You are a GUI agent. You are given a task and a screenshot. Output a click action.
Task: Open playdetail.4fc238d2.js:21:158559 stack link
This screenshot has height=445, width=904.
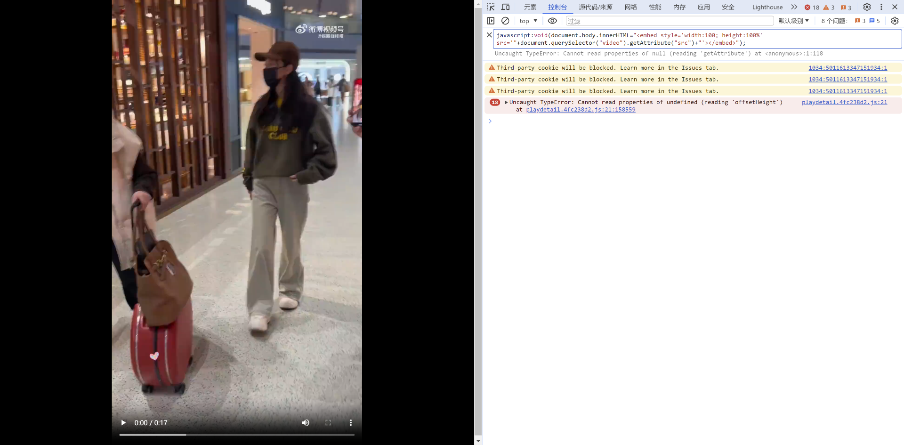click(x=581, y=110)
